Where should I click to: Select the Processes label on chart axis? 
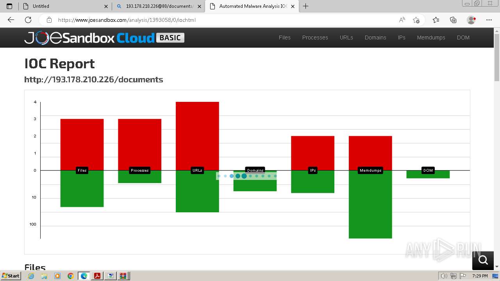140,171
